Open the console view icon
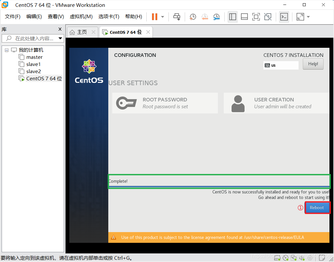Viewport: 334px width, 262px height. pyautogui.click(x=284, y=17)
